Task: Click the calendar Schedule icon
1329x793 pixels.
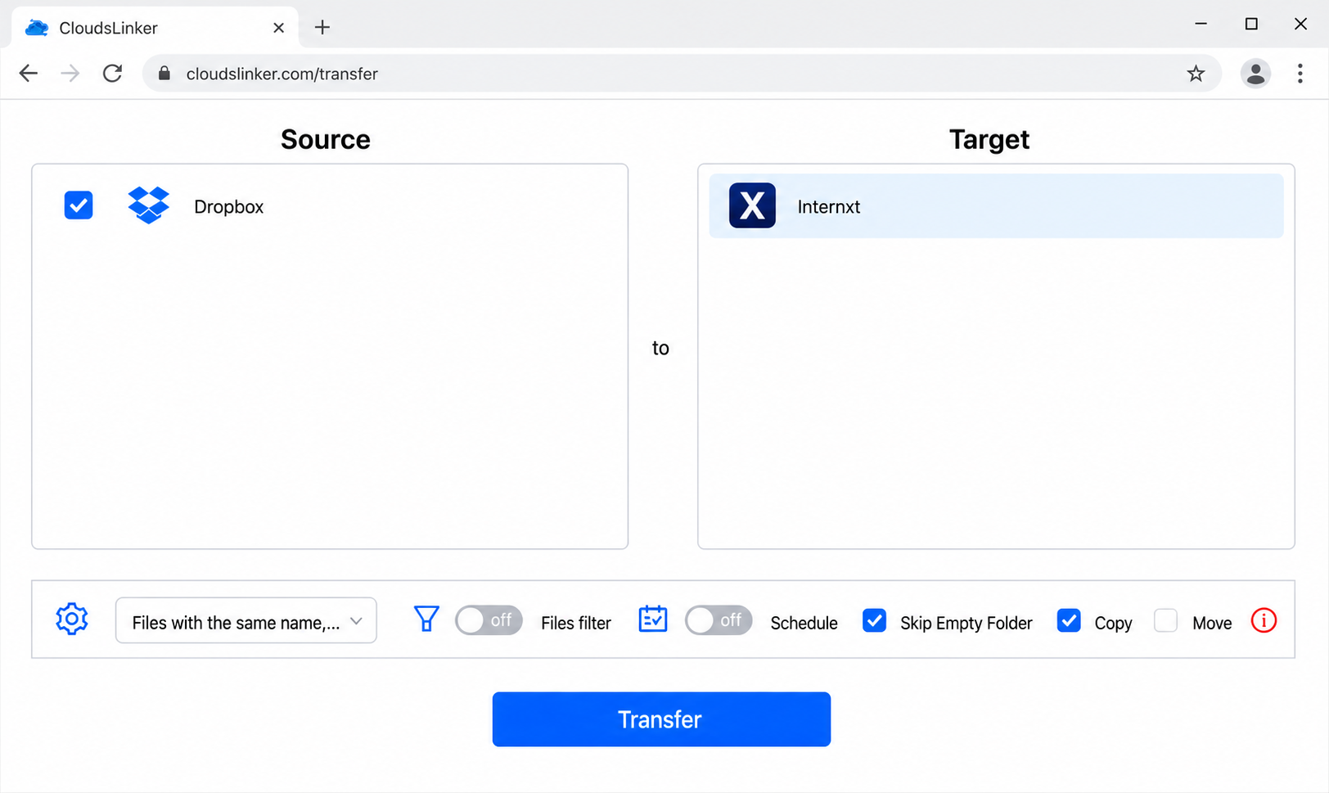Action: pos(653,620)
